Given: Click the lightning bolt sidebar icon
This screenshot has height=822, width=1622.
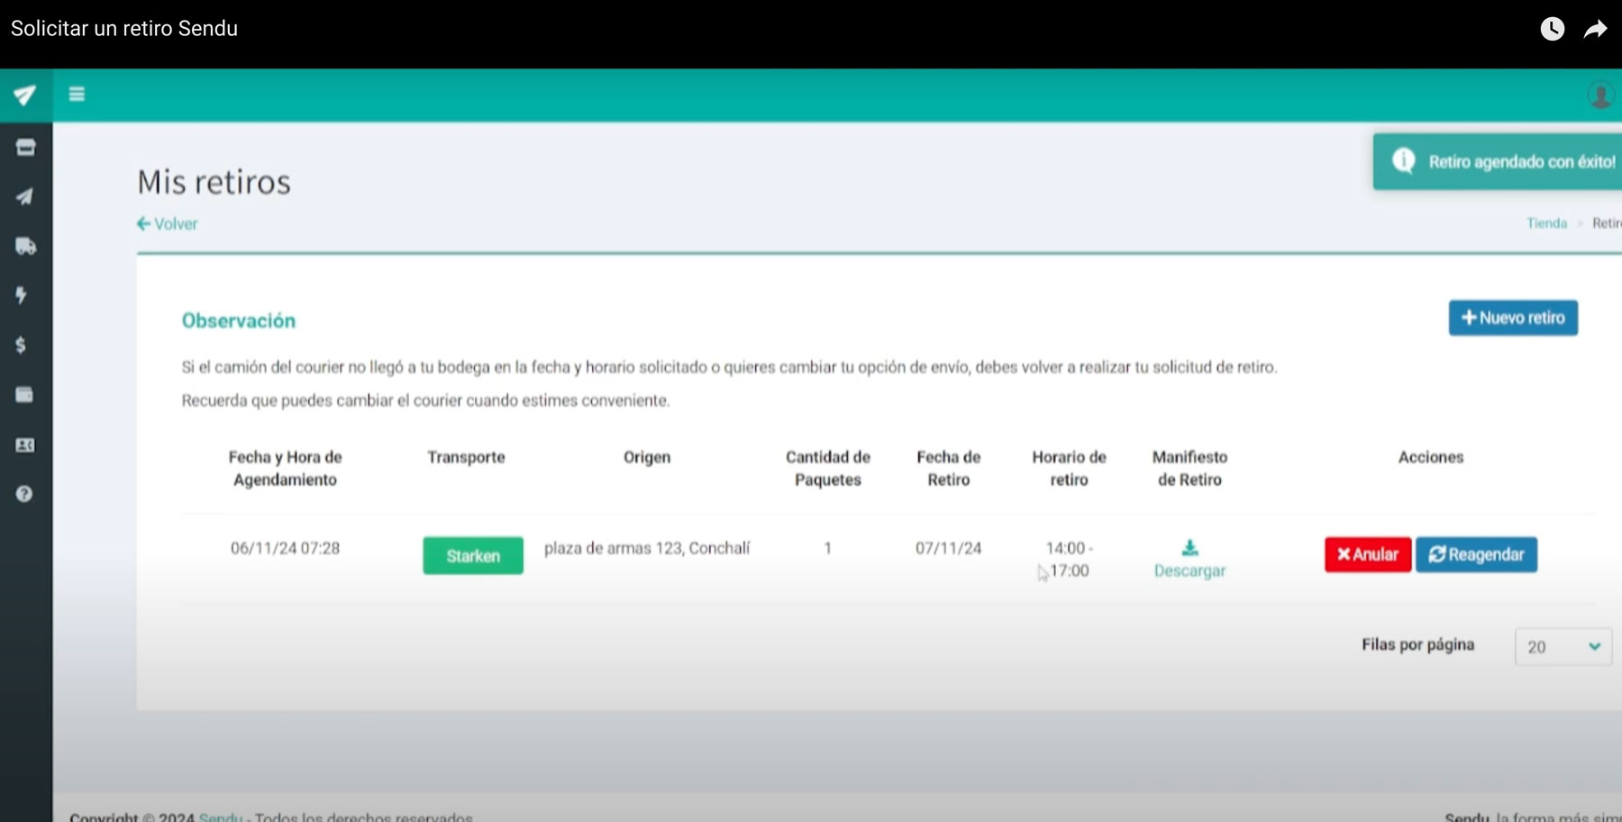Looking at the screenshot, I should pos(22,296).
